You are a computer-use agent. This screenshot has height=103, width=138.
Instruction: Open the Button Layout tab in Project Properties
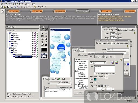click(123, 30)
